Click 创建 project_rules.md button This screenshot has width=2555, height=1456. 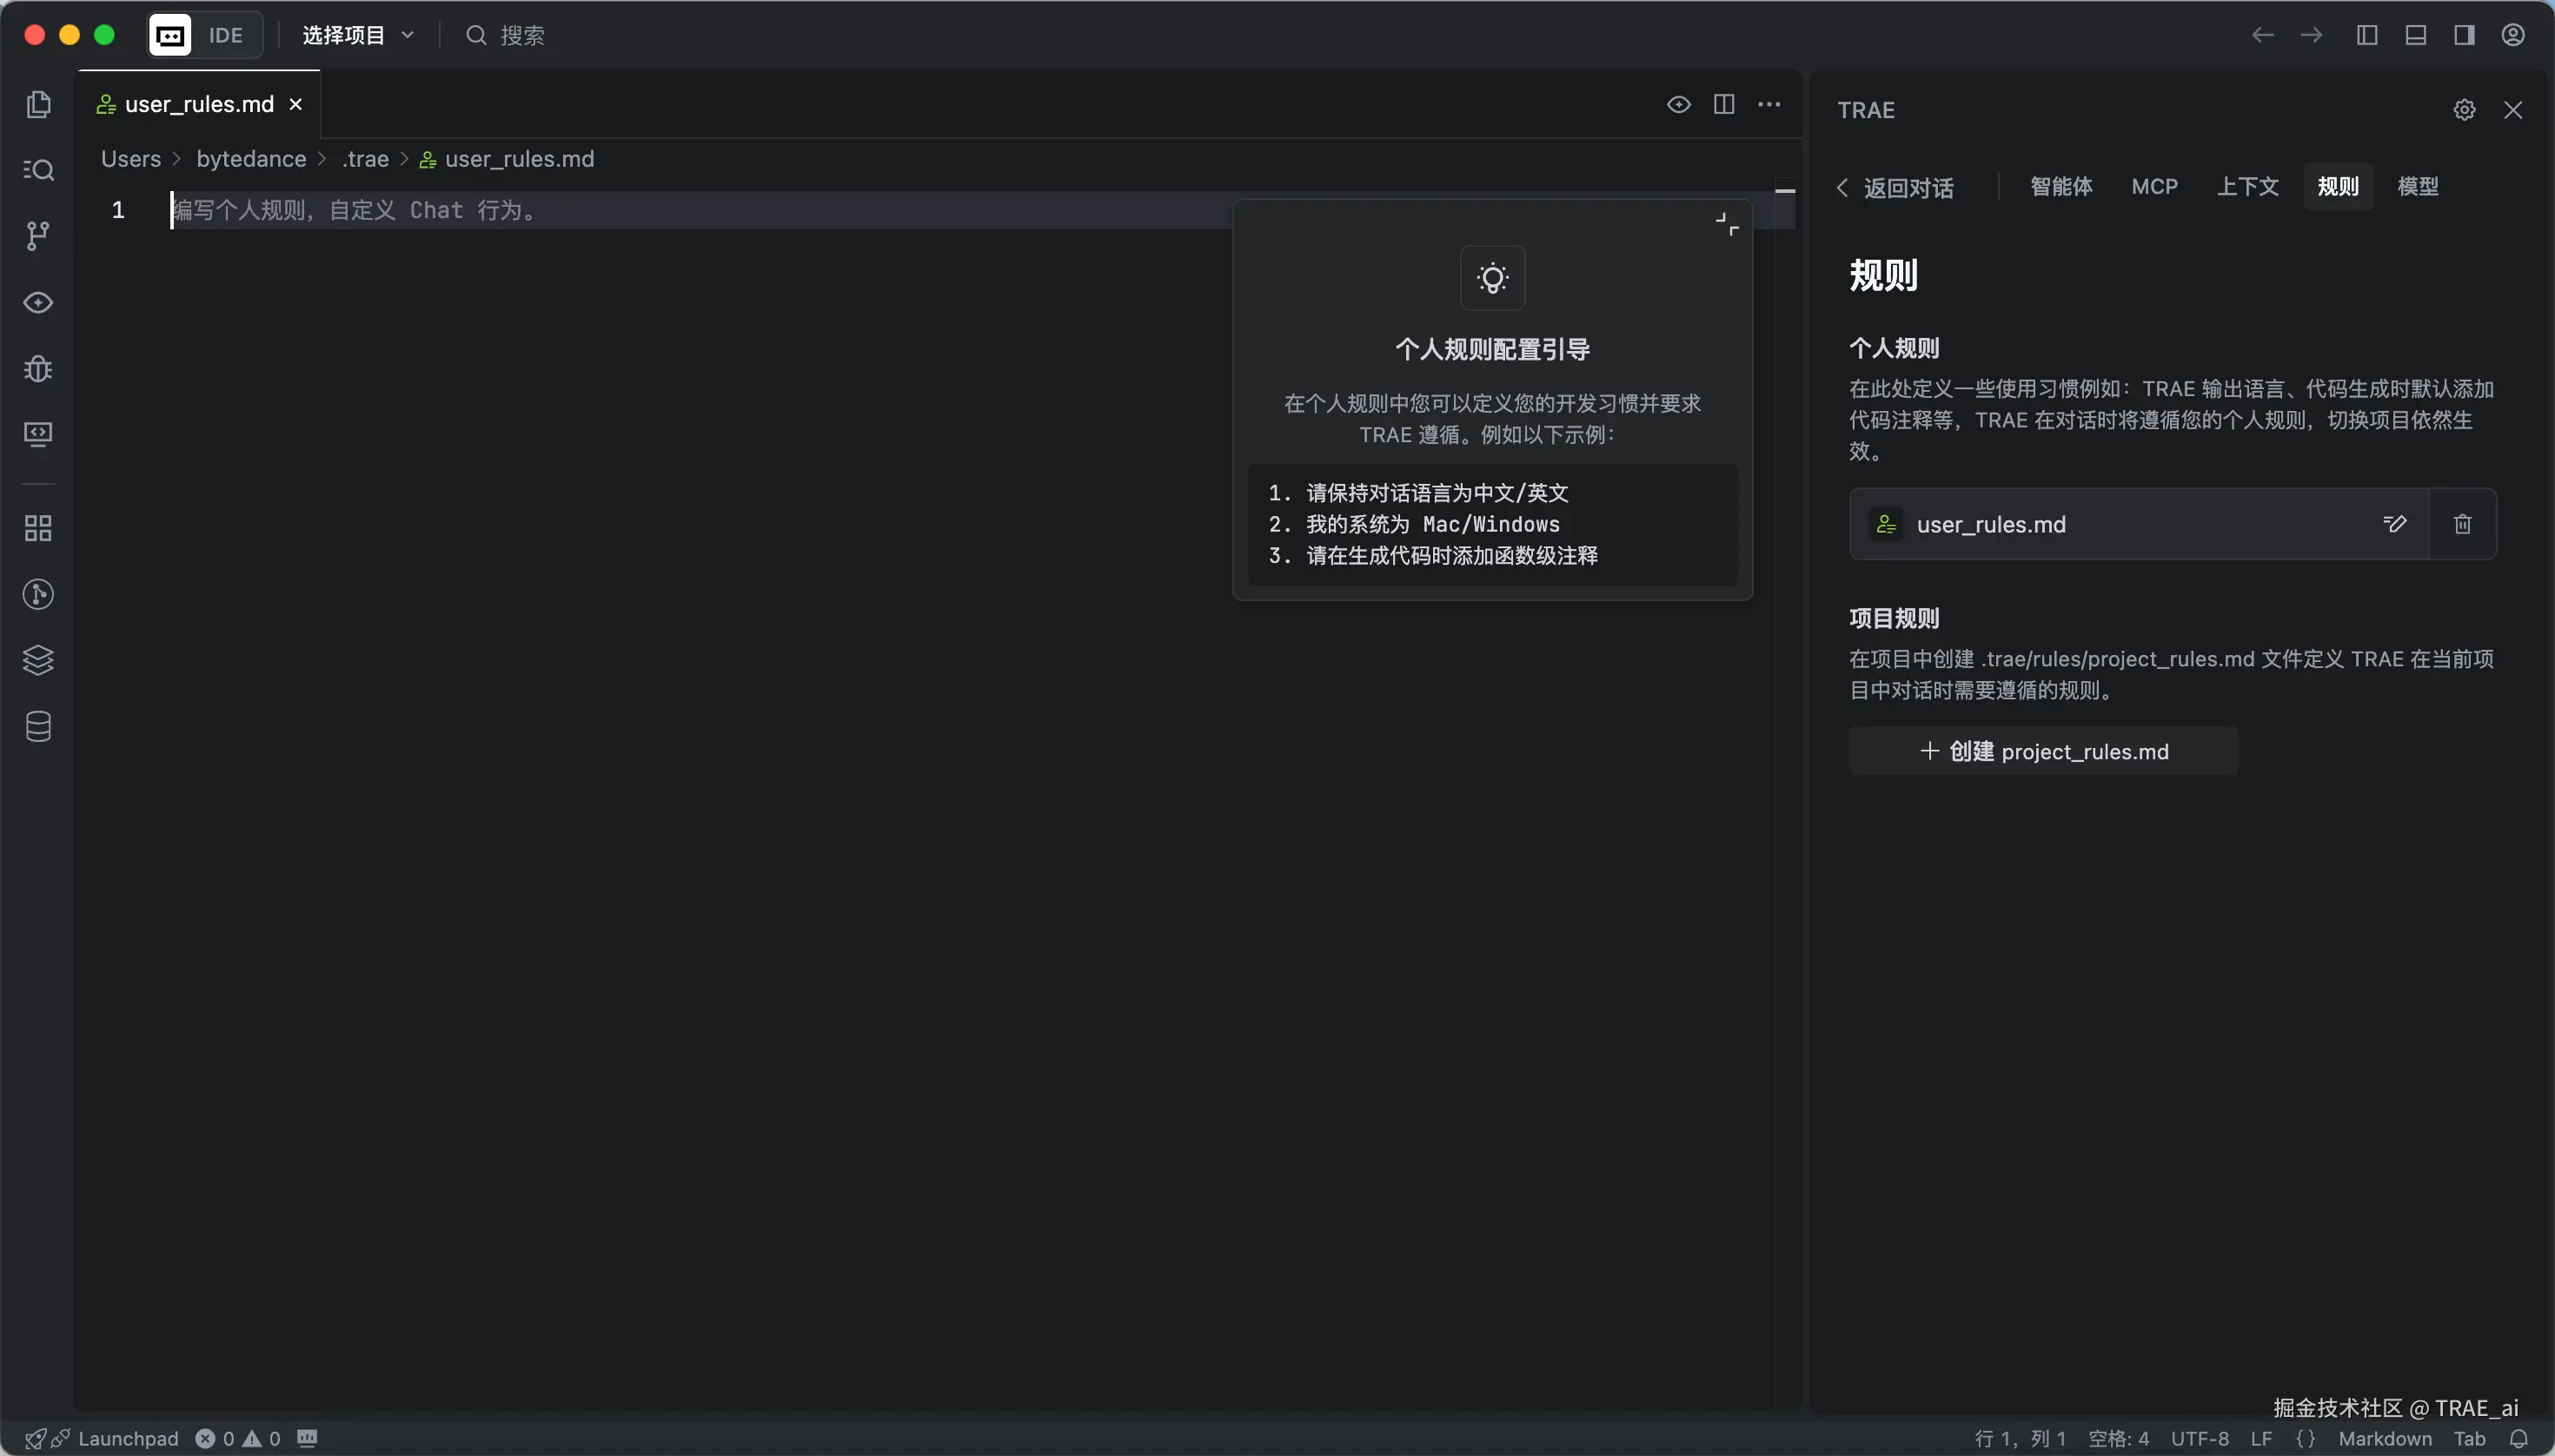click(2043, 751)
